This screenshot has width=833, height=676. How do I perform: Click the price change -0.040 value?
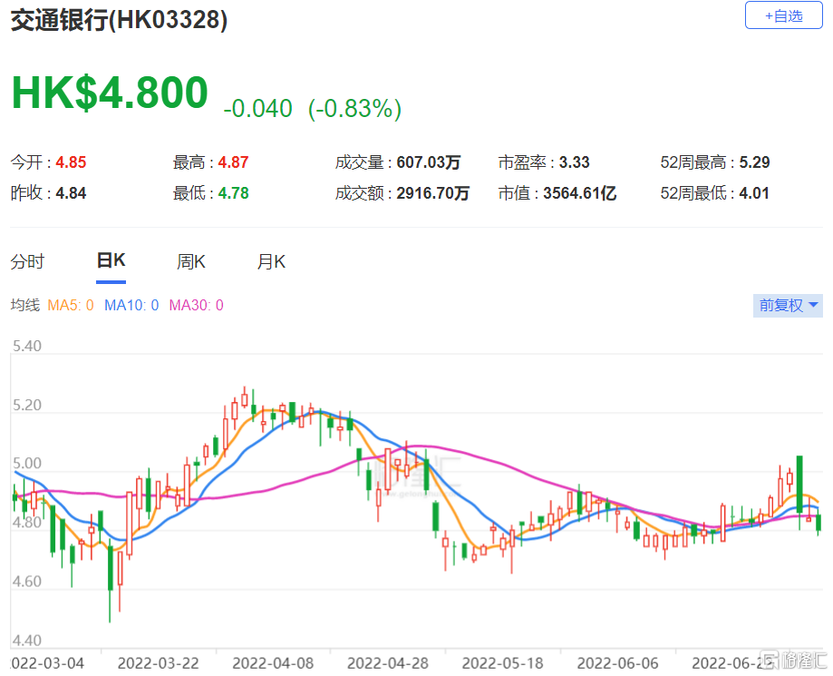[x=257, y=109]
